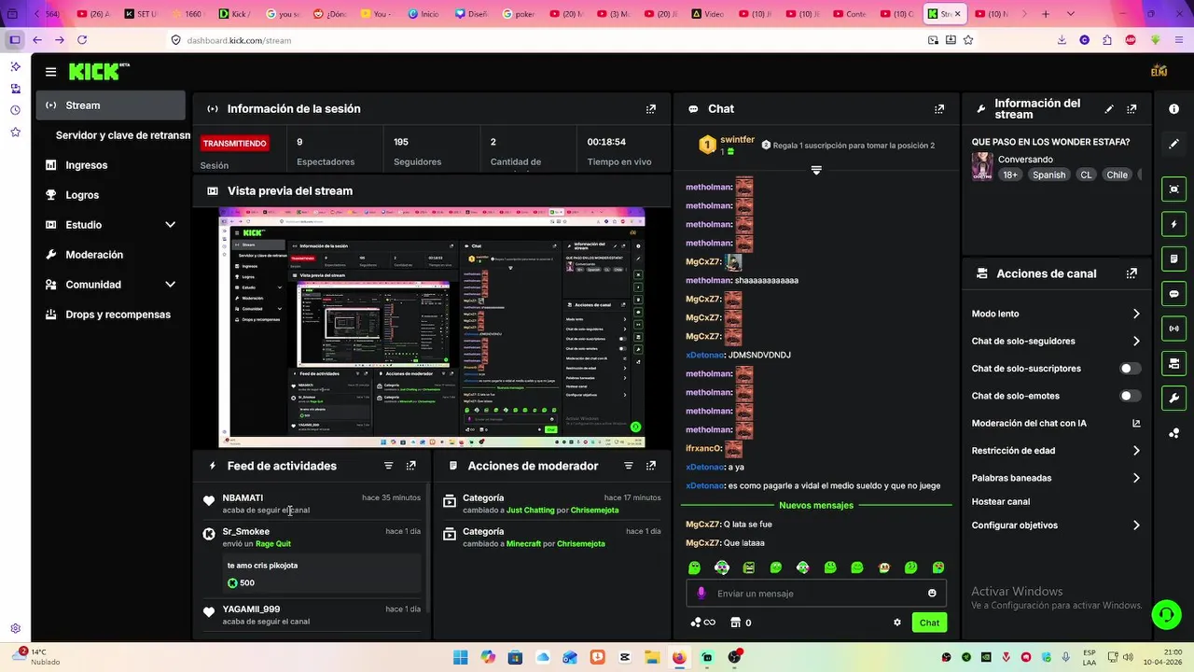The width and height of the screenshot is (1194, 672).
Task: Edit the stream information with pencil icon
Action: (x=1109, y=109)
